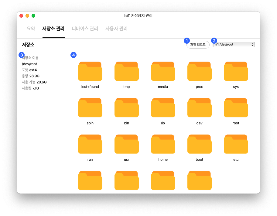Viewport: 277px width, 216px height.
Task: Open the 사용자 관리 tab
Action: click(116, 29)
